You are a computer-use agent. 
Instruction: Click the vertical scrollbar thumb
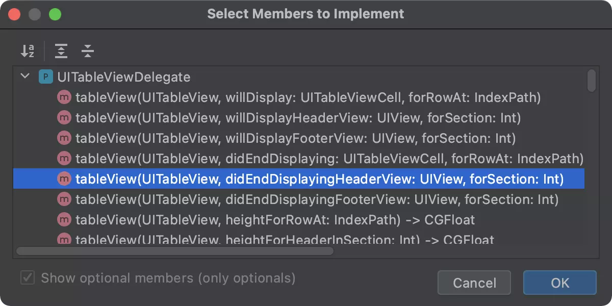[592, 81]
